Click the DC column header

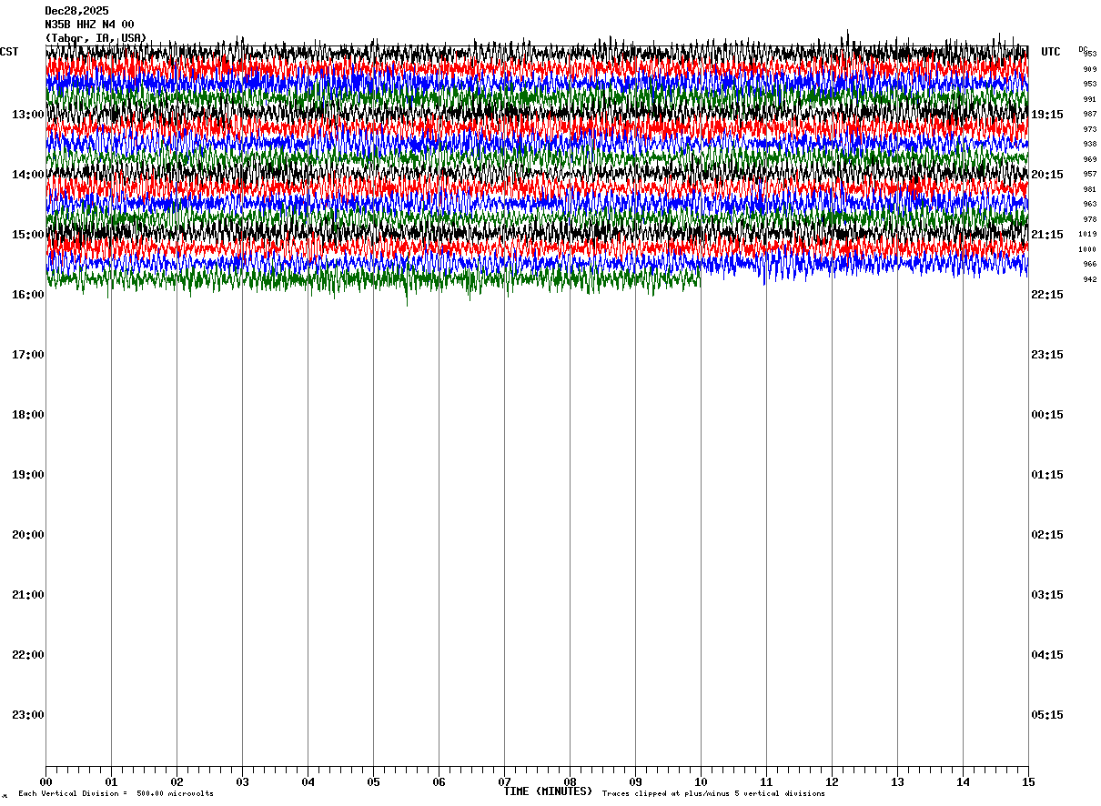tap(1083, 49)
